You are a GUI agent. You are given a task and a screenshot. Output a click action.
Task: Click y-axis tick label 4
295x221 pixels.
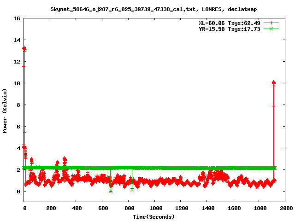point(18,148)
